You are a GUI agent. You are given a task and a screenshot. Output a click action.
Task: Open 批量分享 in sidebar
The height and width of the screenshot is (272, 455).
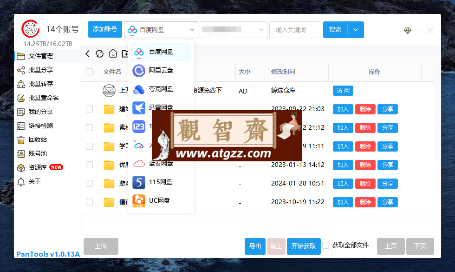47,70
